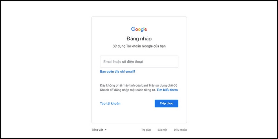Click the word Khách in guest mode text

[x=104, y=90]
